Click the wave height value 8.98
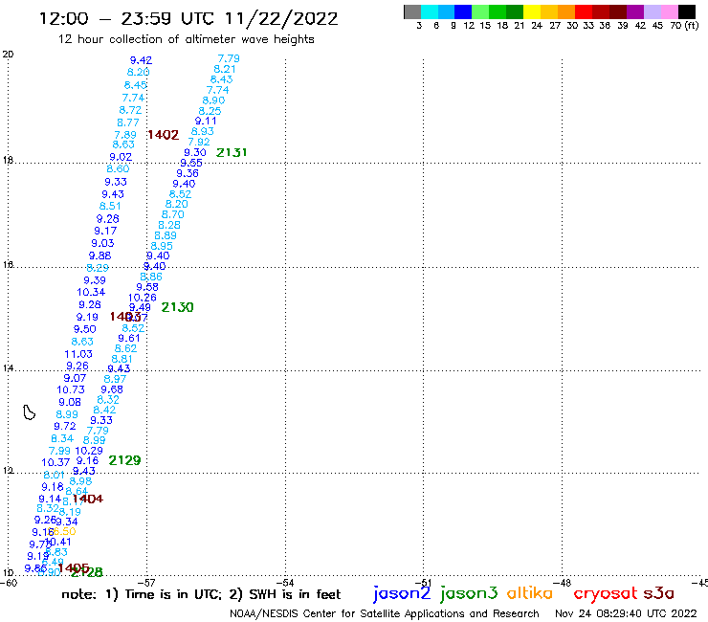This screenshot has width=708, height=622. (x=80, y=481)
